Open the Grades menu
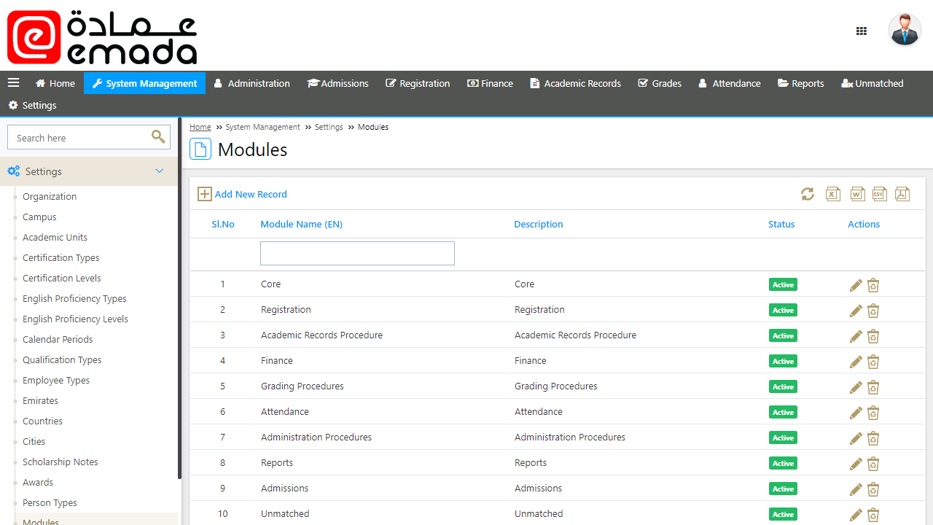Image resolution: width=933 pixels, height=525 pixels. click(660, 83)
